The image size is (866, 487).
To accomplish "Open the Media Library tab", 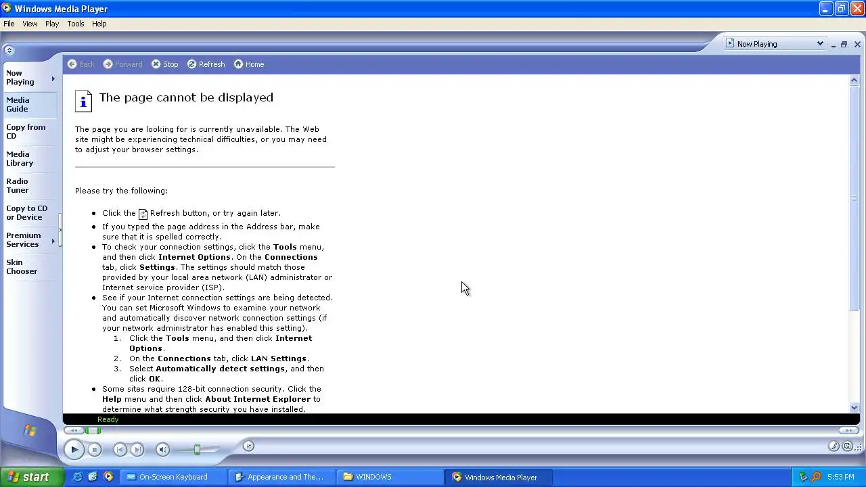I will (x=30, y=158).
